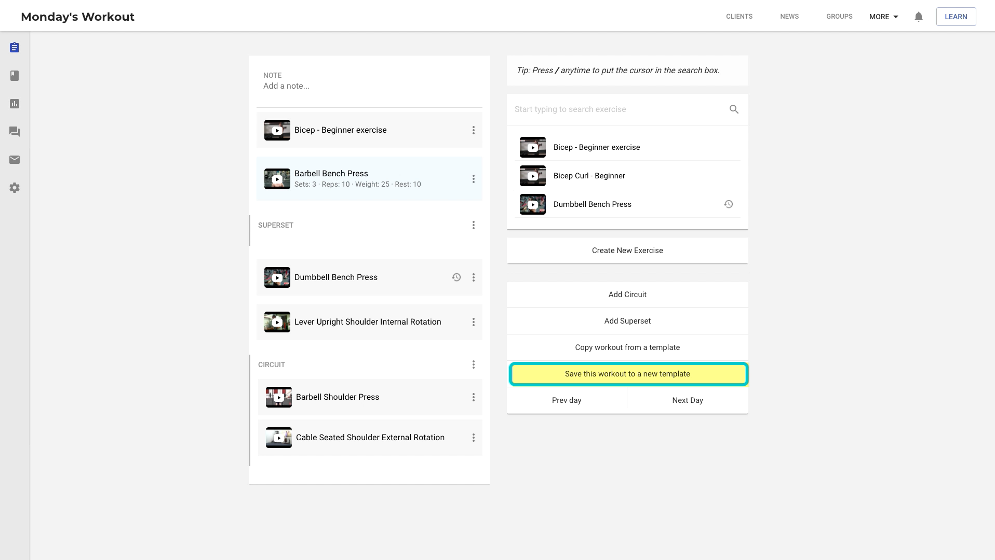The width and height of the screenshot is (995, 560).
Task: Play video thumbnail of Cable Seated Shoulder External Rotation
Action: tap(279, 438)
